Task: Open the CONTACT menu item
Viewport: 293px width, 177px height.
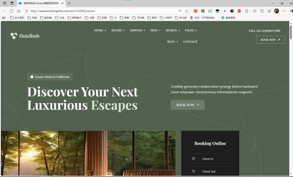Action: [190, 41]
